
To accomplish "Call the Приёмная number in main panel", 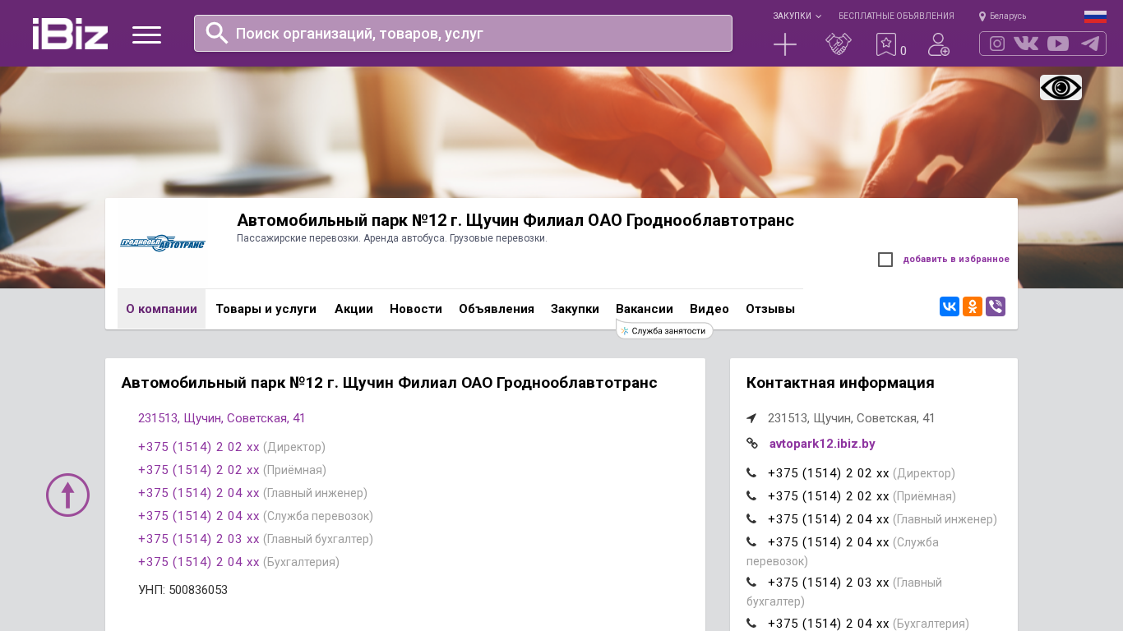I will [199, 470].
